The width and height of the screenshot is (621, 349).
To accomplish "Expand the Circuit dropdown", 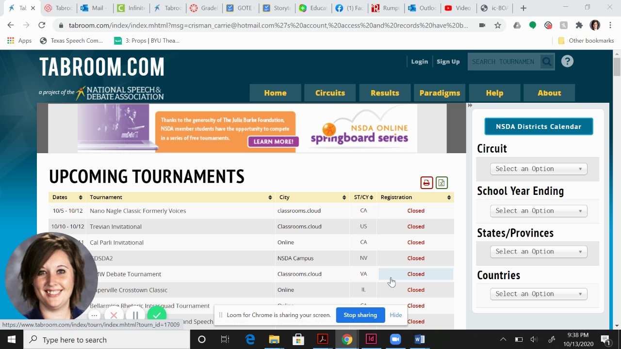I will click(x=539, y=169).
